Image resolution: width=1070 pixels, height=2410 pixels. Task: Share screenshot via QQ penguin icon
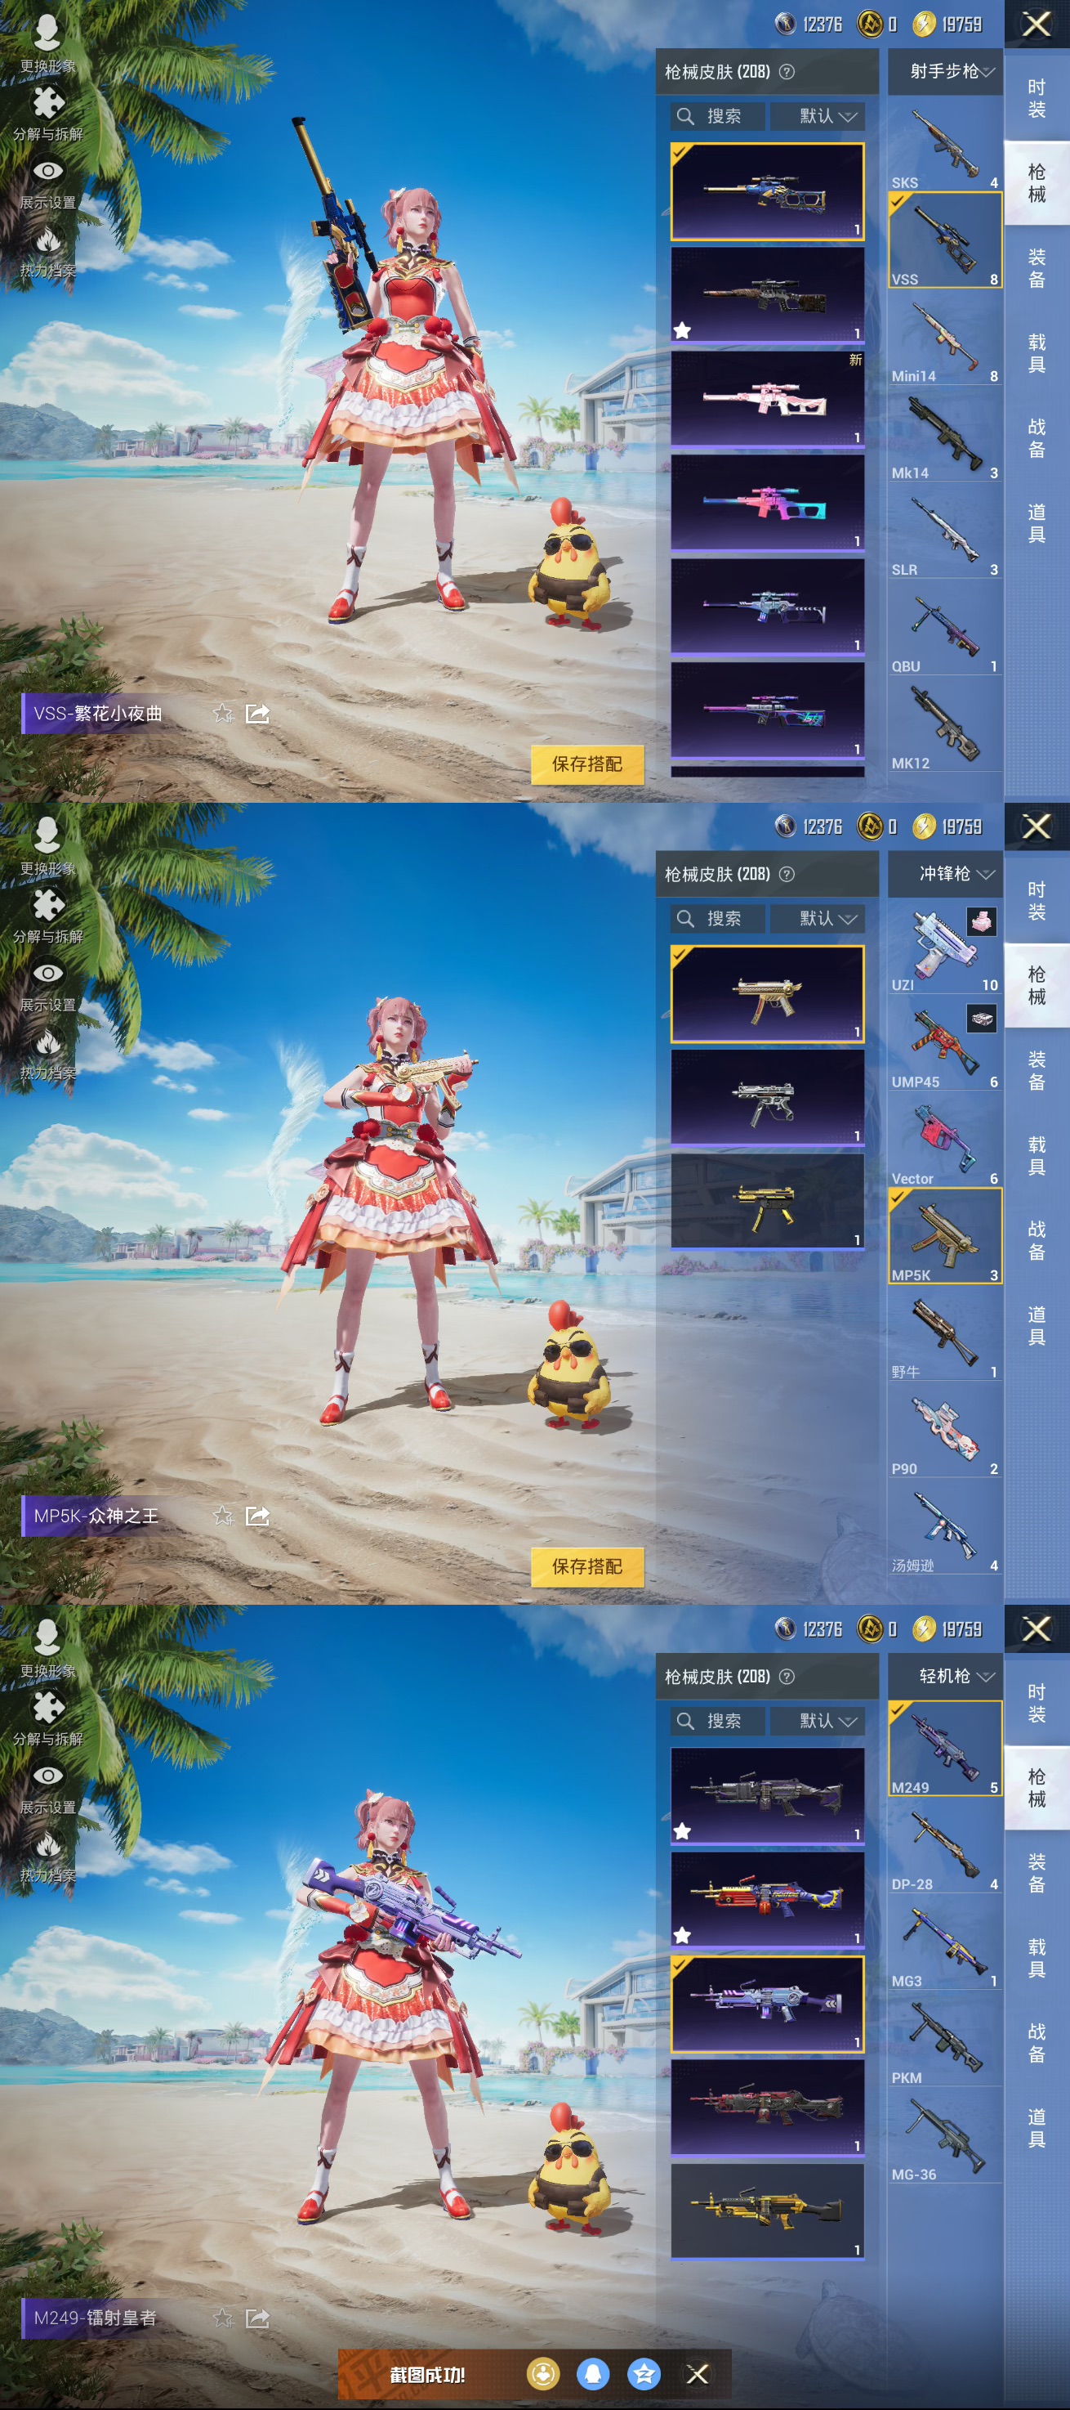(x=592, y=2373)
